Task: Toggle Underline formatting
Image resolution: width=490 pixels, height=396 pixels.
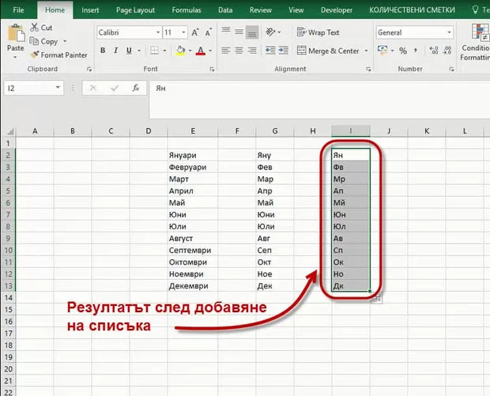Action: (x=129, y=51)
